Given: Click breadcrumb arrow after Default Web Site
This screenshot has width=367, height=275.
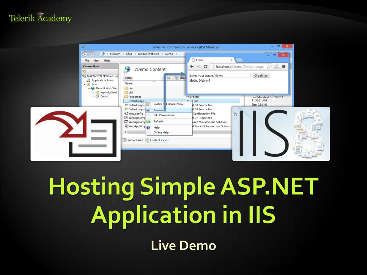Looking at the screenshot, I should click(162, 54).
